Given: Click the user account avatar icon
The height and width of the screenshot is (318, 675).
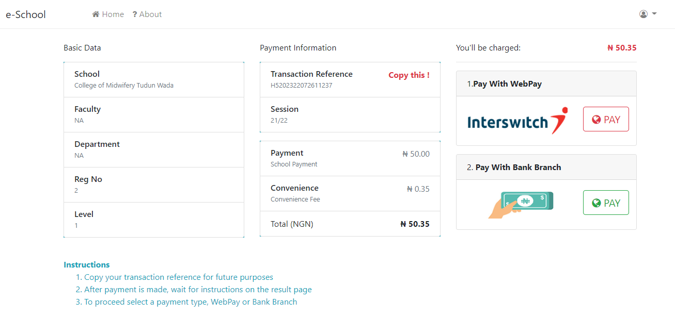Looking at the screenshot, I should [643, 14].
